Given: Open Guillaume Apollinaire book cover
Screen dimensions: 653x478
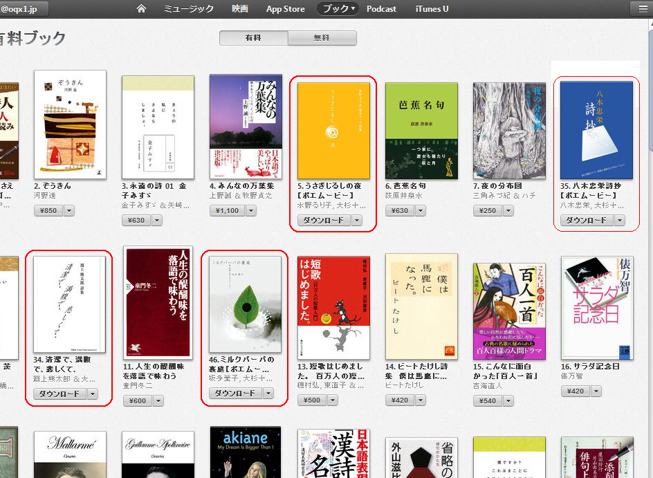Looking at the screenshot, I should (158, 454).
